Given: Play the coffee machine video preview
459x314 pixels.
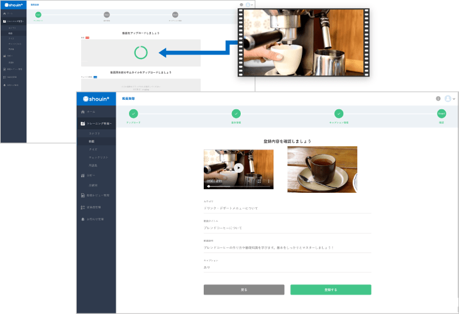Looking at the screenshot, I should click(238, 168).
